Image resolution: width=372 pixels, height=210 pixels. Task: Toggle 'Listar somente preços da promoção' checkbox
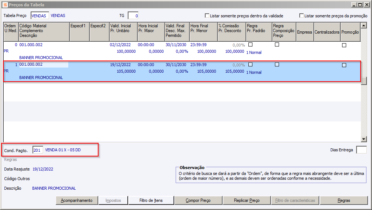(302, 16)
